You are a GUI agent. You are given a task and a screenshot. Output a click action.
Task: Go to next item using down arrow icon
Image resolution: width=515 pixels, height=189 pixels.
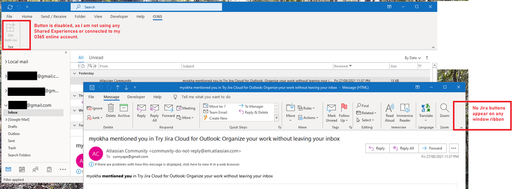coord(126,87)
